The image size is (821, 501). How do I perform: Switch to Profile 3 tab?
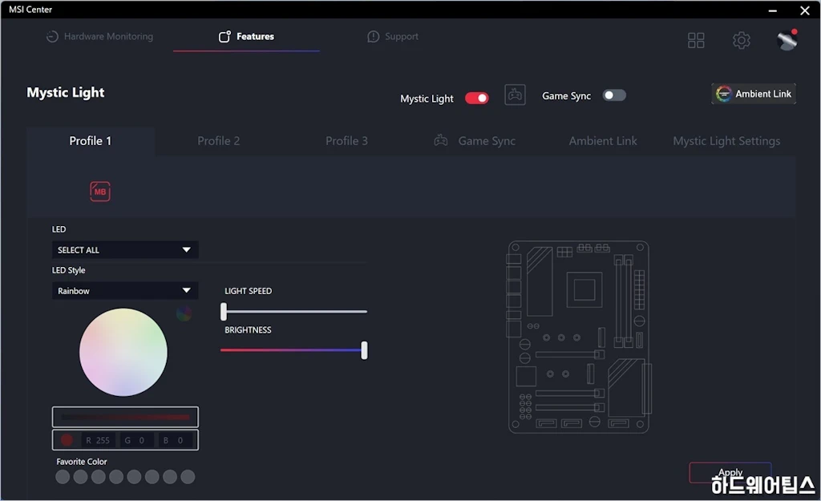[x=346, y=141]
